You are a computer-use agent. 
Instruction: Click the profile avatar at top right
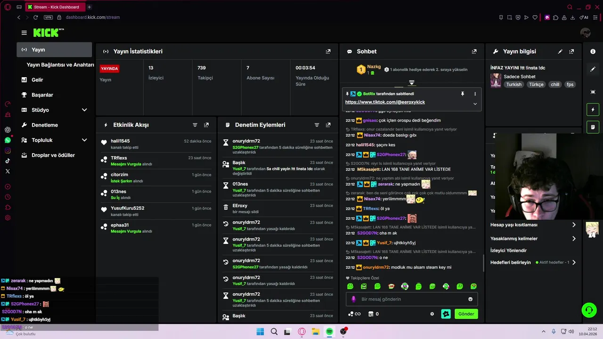tap(586, 32)
